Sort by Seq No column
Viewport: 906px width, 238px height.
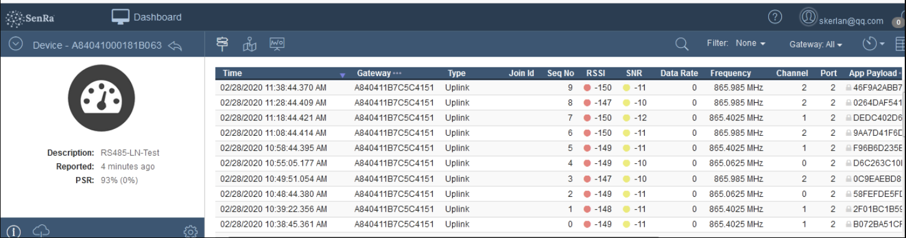coord(561,73)
